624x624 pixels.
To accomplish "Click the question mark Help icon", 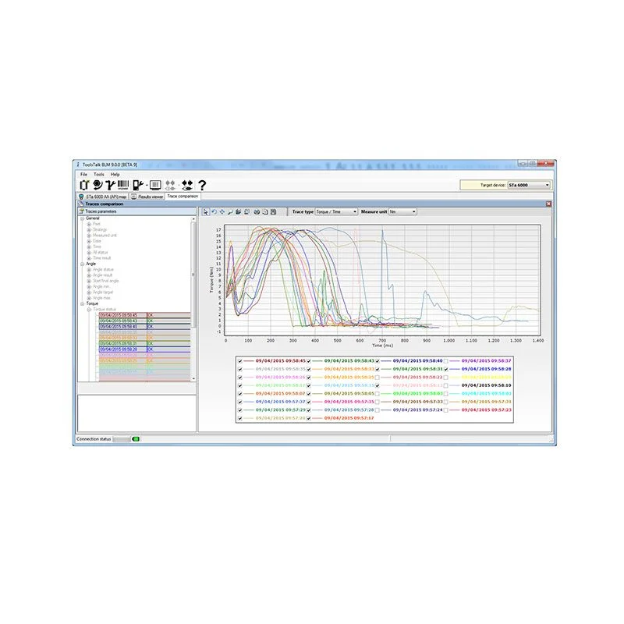I will click(202, 185).
